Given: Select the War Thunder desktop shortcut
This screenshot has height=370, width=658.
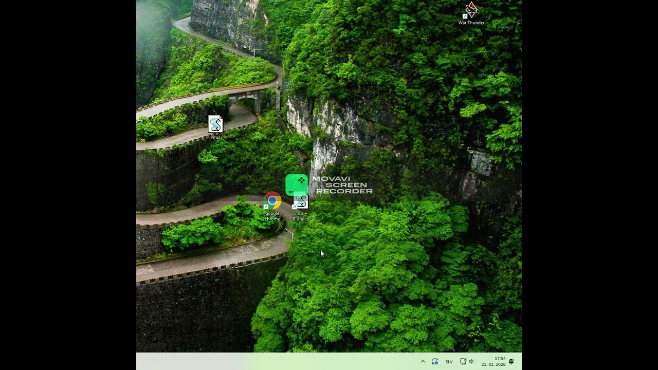Looking at the screenshot, I should [471, 14].
